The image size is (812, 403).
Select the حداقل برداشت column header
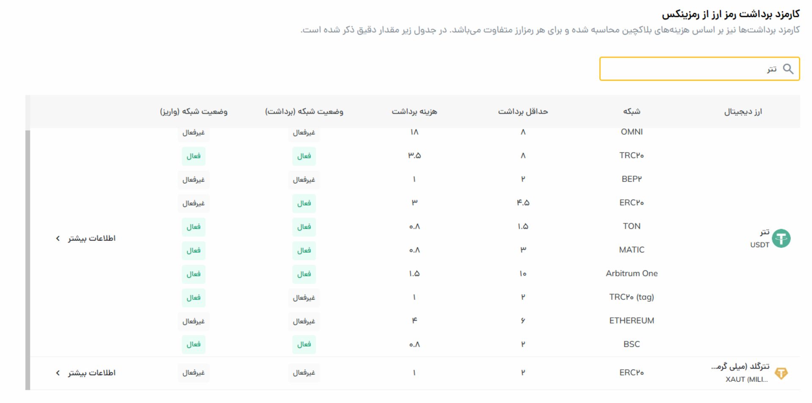(523, 111)
